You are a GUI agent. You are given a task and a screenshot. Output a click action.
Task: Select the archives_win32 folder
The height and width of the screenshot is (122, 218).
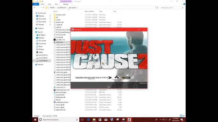[61, 15]
